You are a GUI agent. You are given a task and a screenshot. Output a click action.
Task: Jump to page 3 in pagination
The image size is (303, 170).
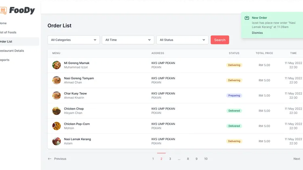tap(170, 159)
